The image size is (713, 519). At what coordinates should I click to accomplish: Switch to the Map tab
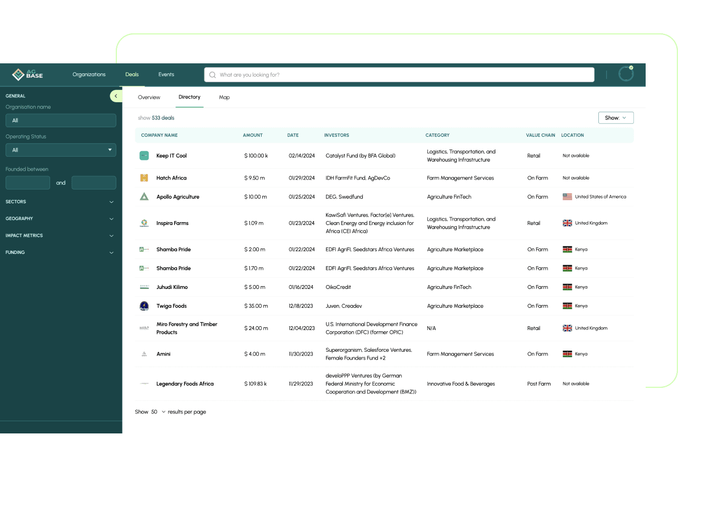(224, 97)
